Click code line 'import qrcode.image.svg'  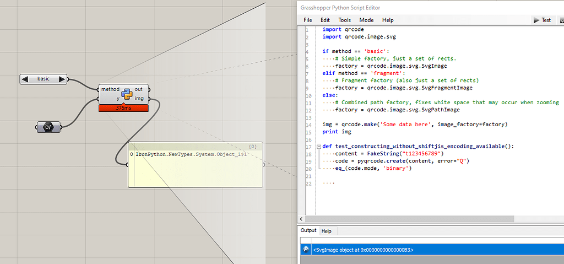359,37
